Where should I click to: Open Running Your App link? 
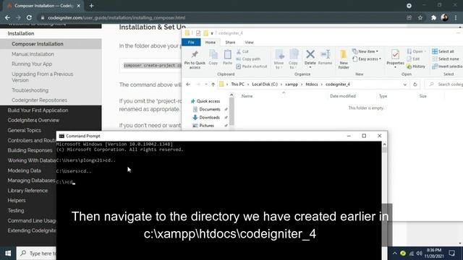(32, 64)
